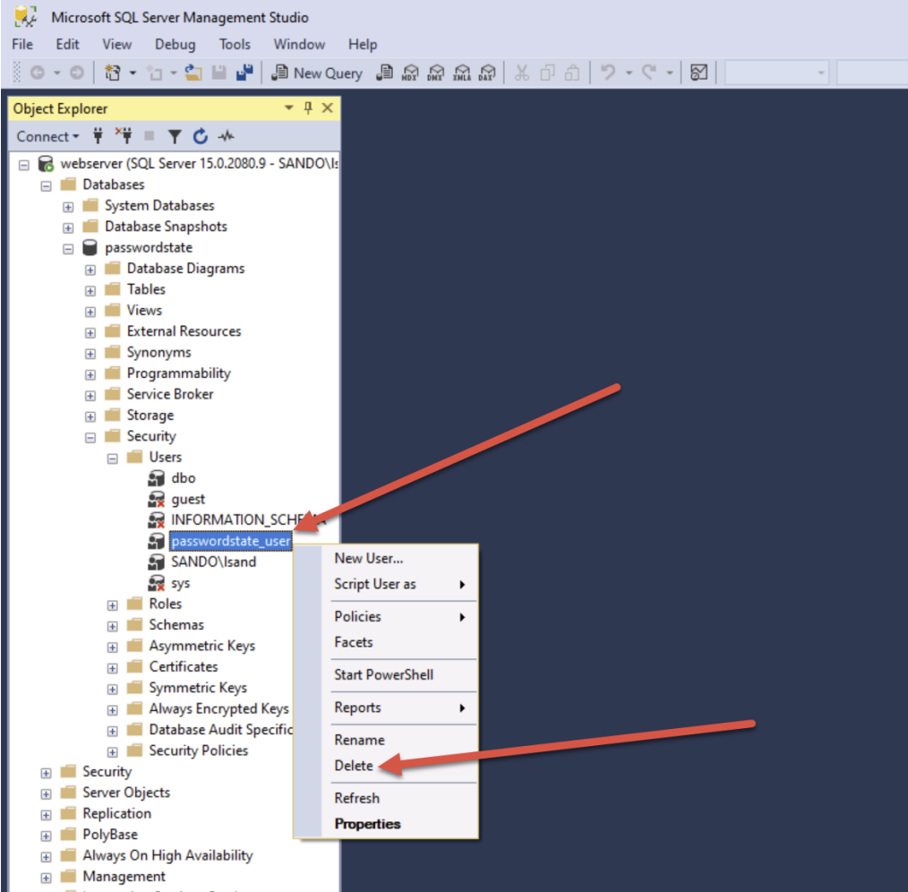
Task: Collapse the Databases folder
Action: pos(47,186)
